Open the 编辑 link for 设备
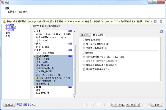 [x=70, y=31]
